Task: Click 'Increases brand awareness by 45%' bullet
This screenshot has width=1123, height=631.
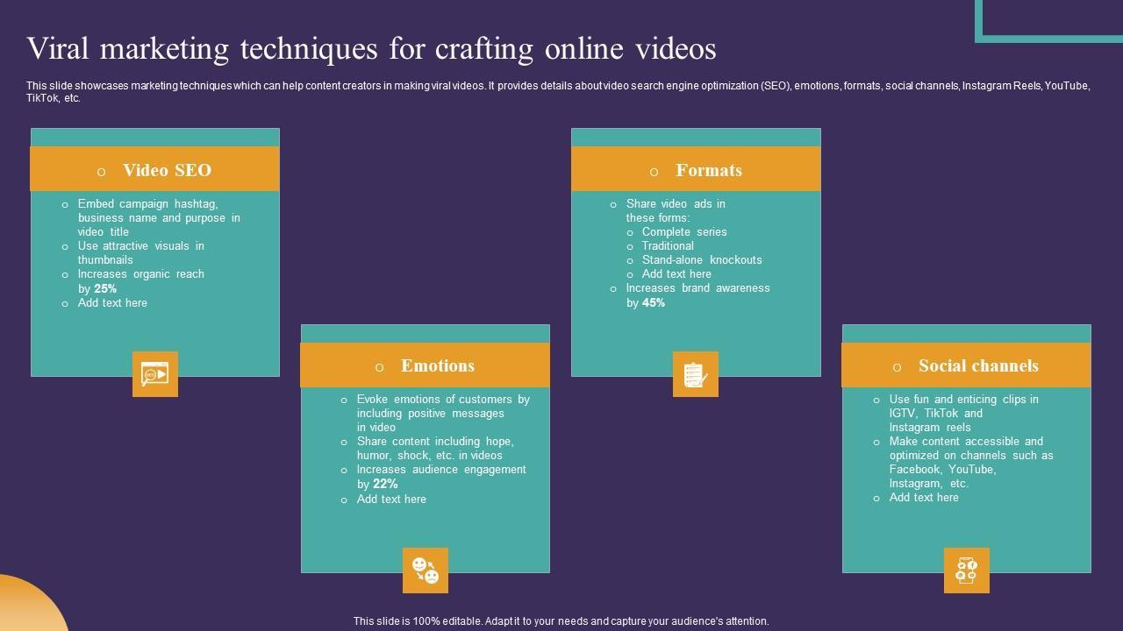Action: pos(697,295)
